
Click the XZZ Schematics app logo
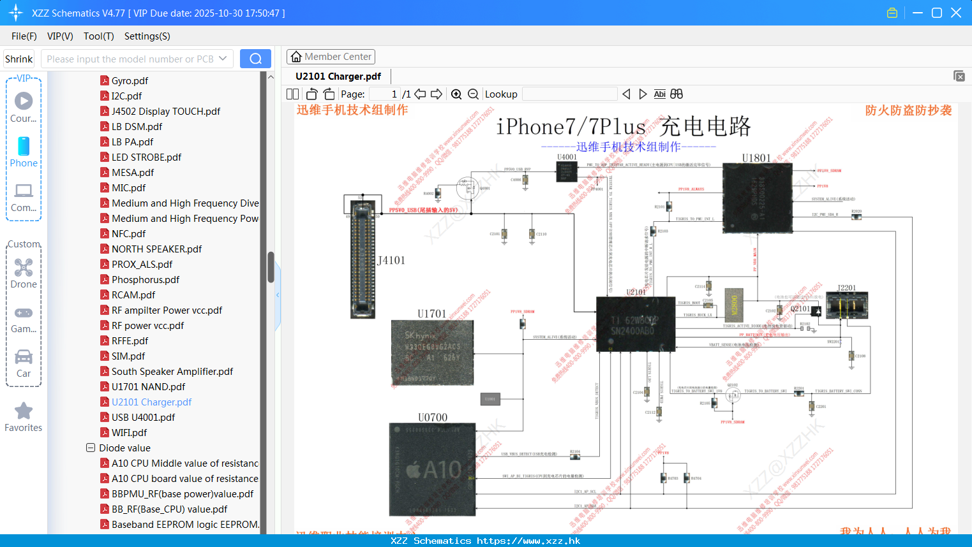point(16,13)
